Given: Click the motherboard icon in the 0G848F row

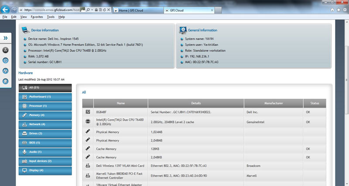Looking at the screenshot, I should 88,112.
